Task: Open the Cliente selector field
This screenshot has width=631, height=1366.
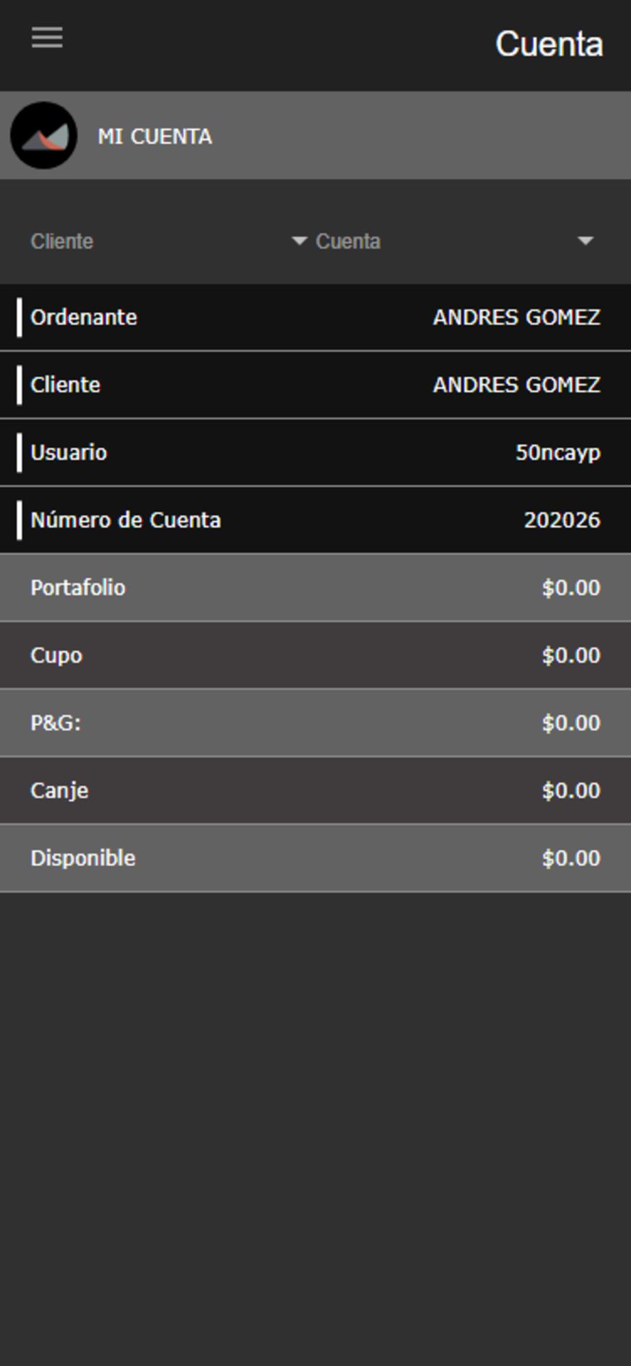Action: coord(168,241)
